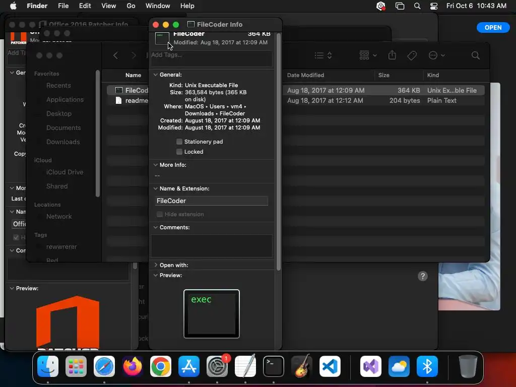Launch Firefox from the Dock
The width and height of the screenshot is (516, 387).
[x=133, y=366]
